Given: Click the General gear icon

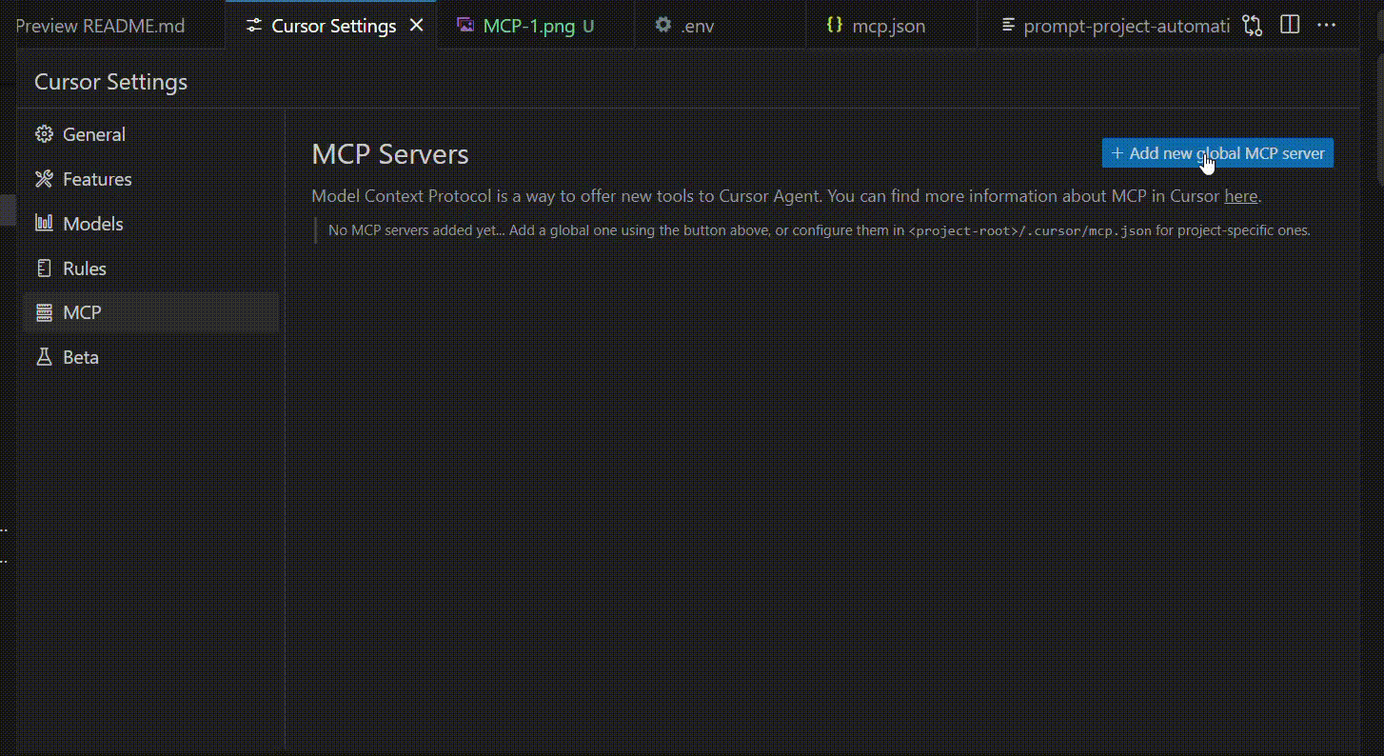Looking at the screenshot, I should click(44, 134).
